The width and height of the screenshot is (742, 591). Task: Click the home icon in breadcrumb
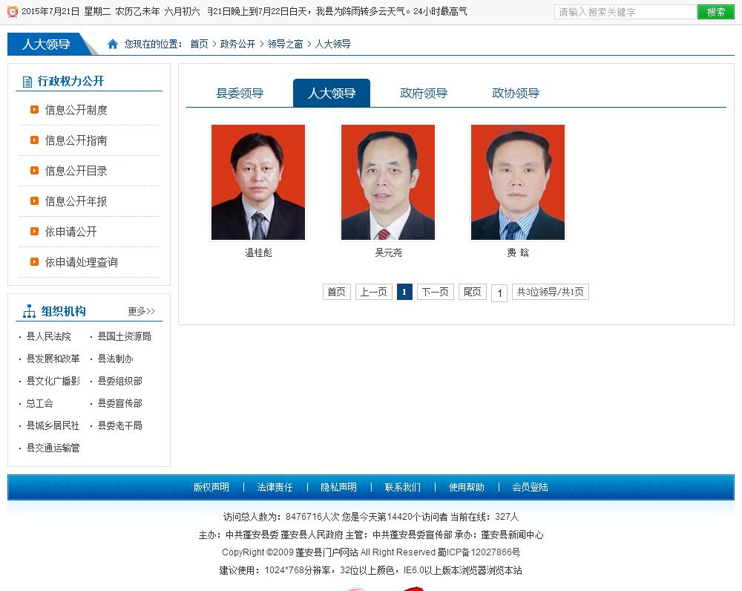[x=113, y=44]
